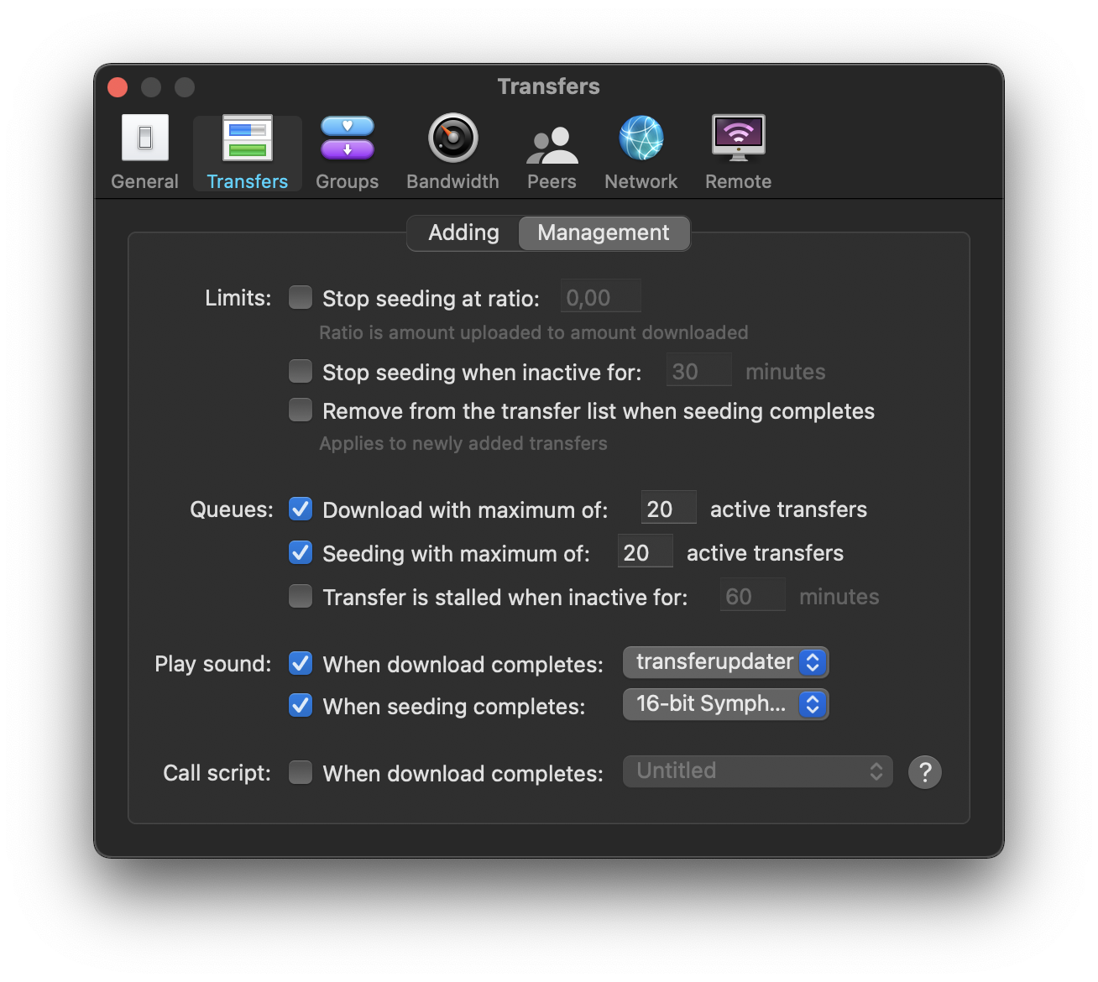Open the General preferences pane icon

(x=145, y=138)
